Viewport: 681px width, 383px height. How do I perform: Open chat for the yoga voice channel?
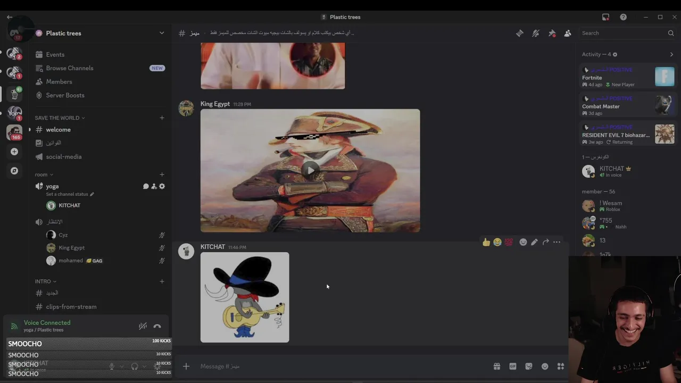point(146,186)
